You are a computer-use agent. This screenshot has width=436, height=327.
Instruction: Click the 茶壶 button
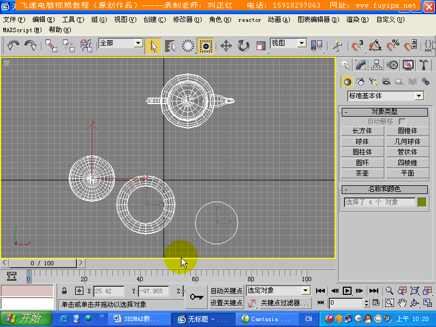tap(362, 173)
